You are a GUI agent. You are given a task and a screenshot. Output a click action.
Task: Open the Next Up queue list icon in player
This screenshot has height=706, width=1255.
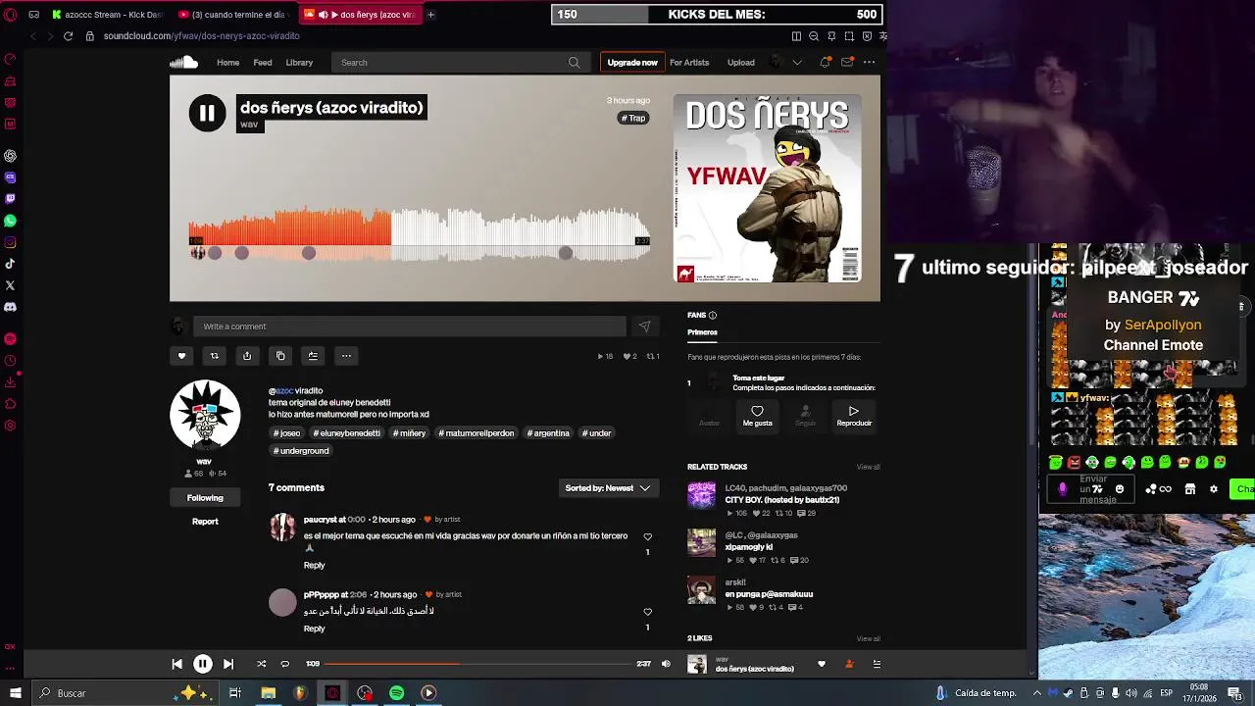click(877, 664)
